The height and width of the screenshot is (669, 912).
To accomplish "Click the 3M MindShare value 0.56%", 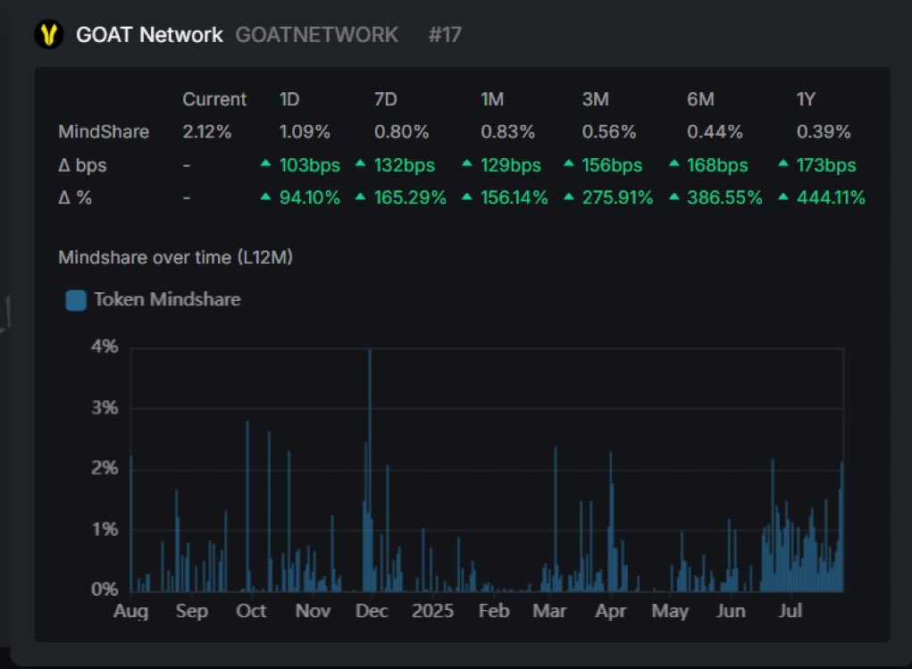I will click(x=609, y=132).
